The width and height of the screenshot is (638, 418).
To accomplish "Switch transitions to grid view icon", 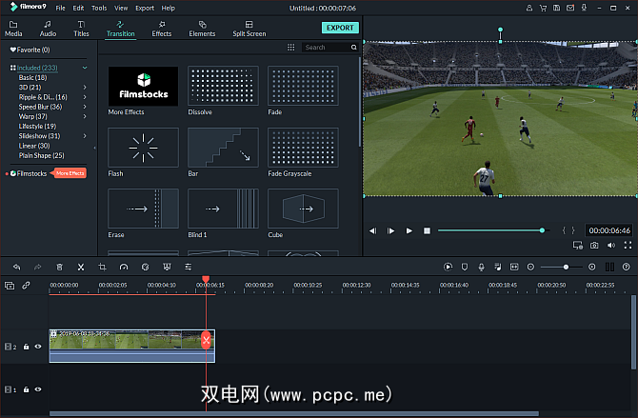I will coord(290,47).
